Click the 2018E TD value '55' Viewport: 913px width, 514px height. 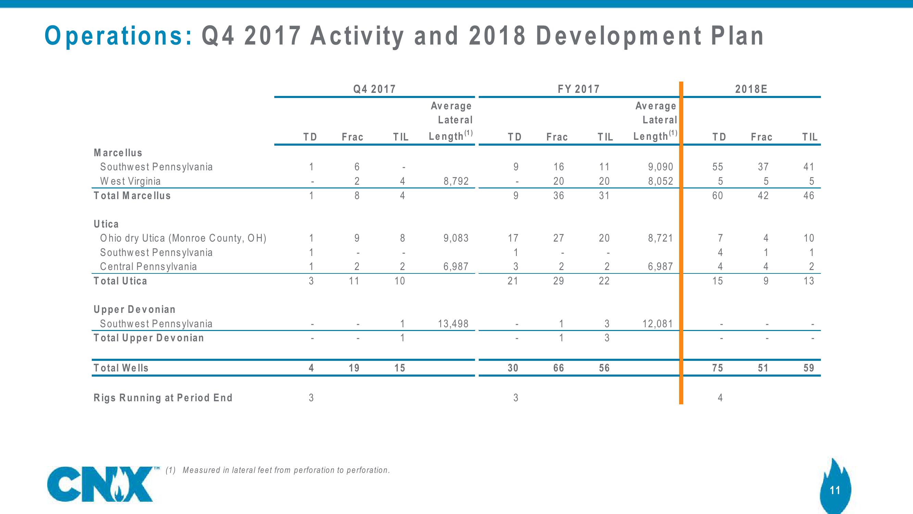coord(718,167)
